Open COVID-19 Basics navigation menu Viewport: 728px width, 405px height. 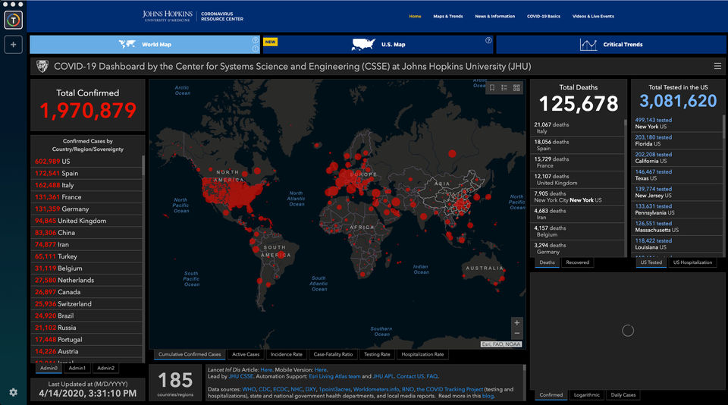coord(544,16)
